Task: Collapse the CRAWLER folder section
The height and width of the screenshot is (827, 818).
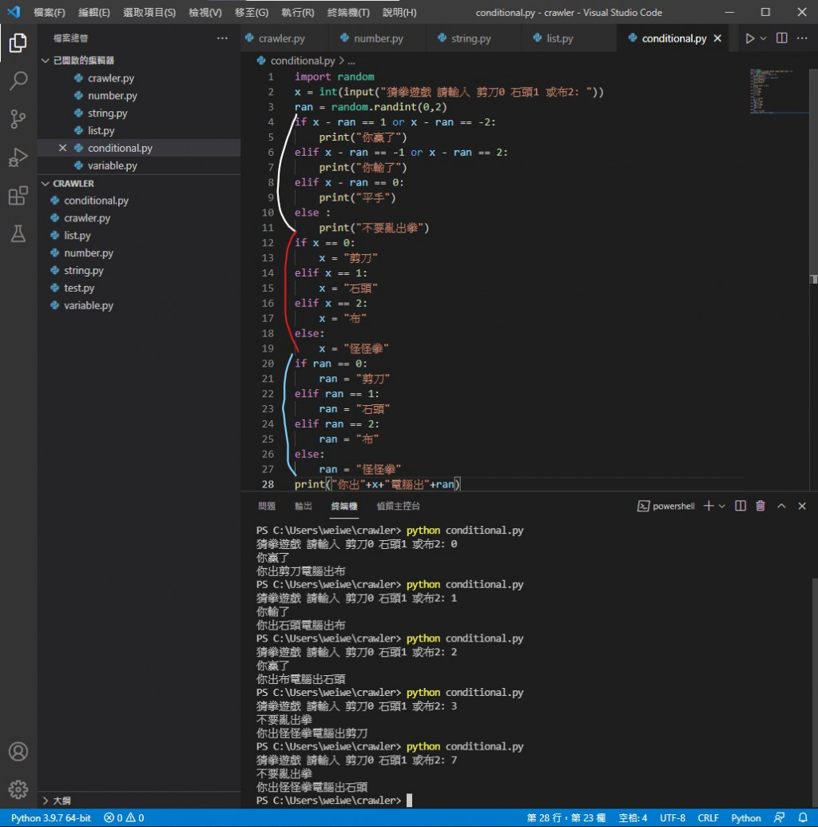Action: tap(46, 184)
